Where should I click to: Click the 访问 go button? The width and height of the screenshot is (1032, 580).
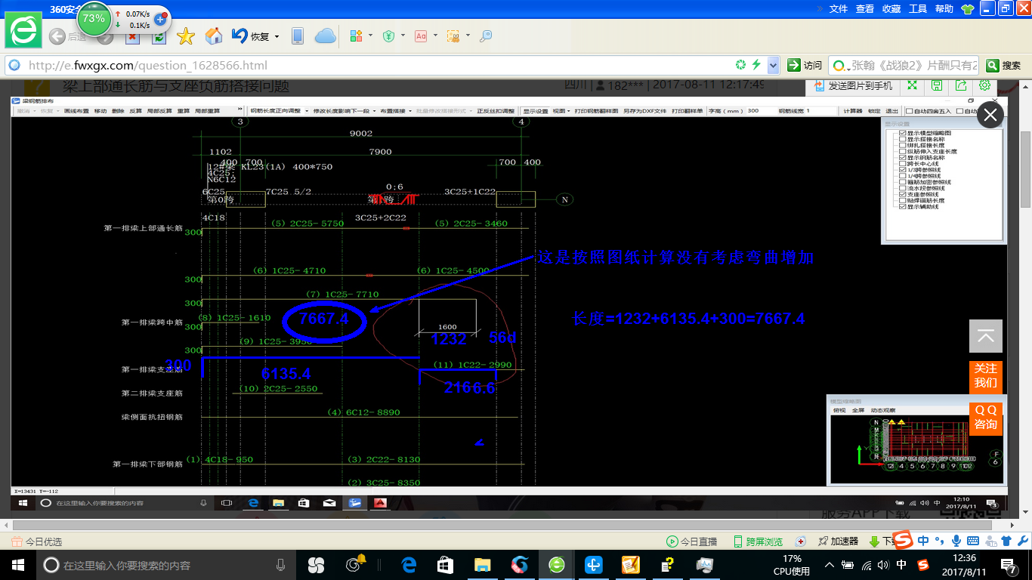[x=804, y=65]
